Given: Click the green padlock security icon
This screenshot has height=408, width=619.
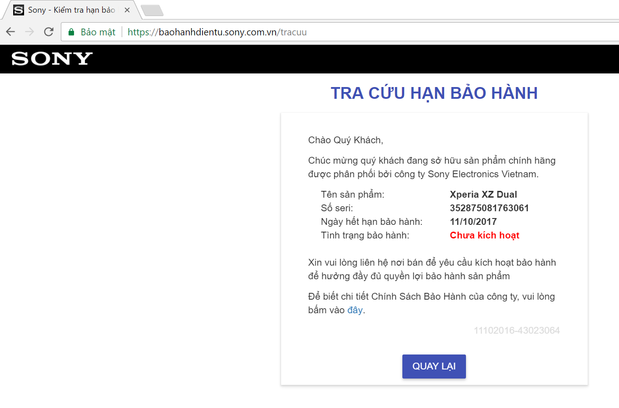Looking at the screenshot, I should [71, 32].
